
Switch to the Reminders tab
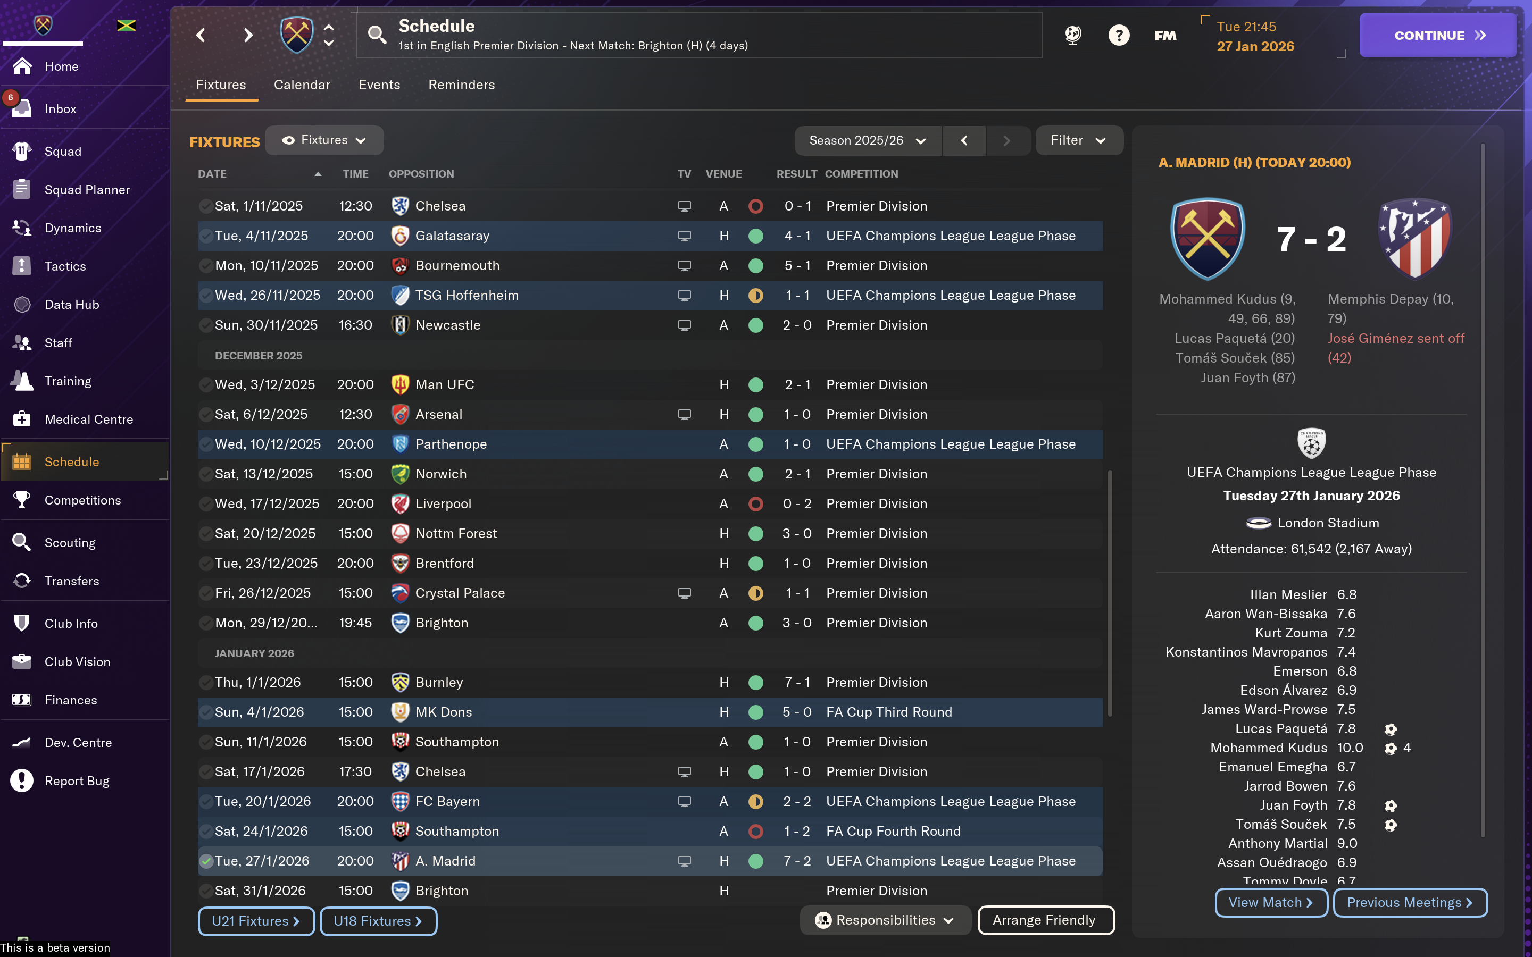coord(462,85)
